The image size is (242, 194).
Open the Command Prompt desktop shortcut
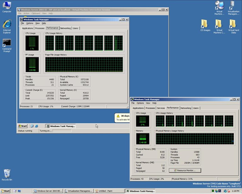pos(7,46)
